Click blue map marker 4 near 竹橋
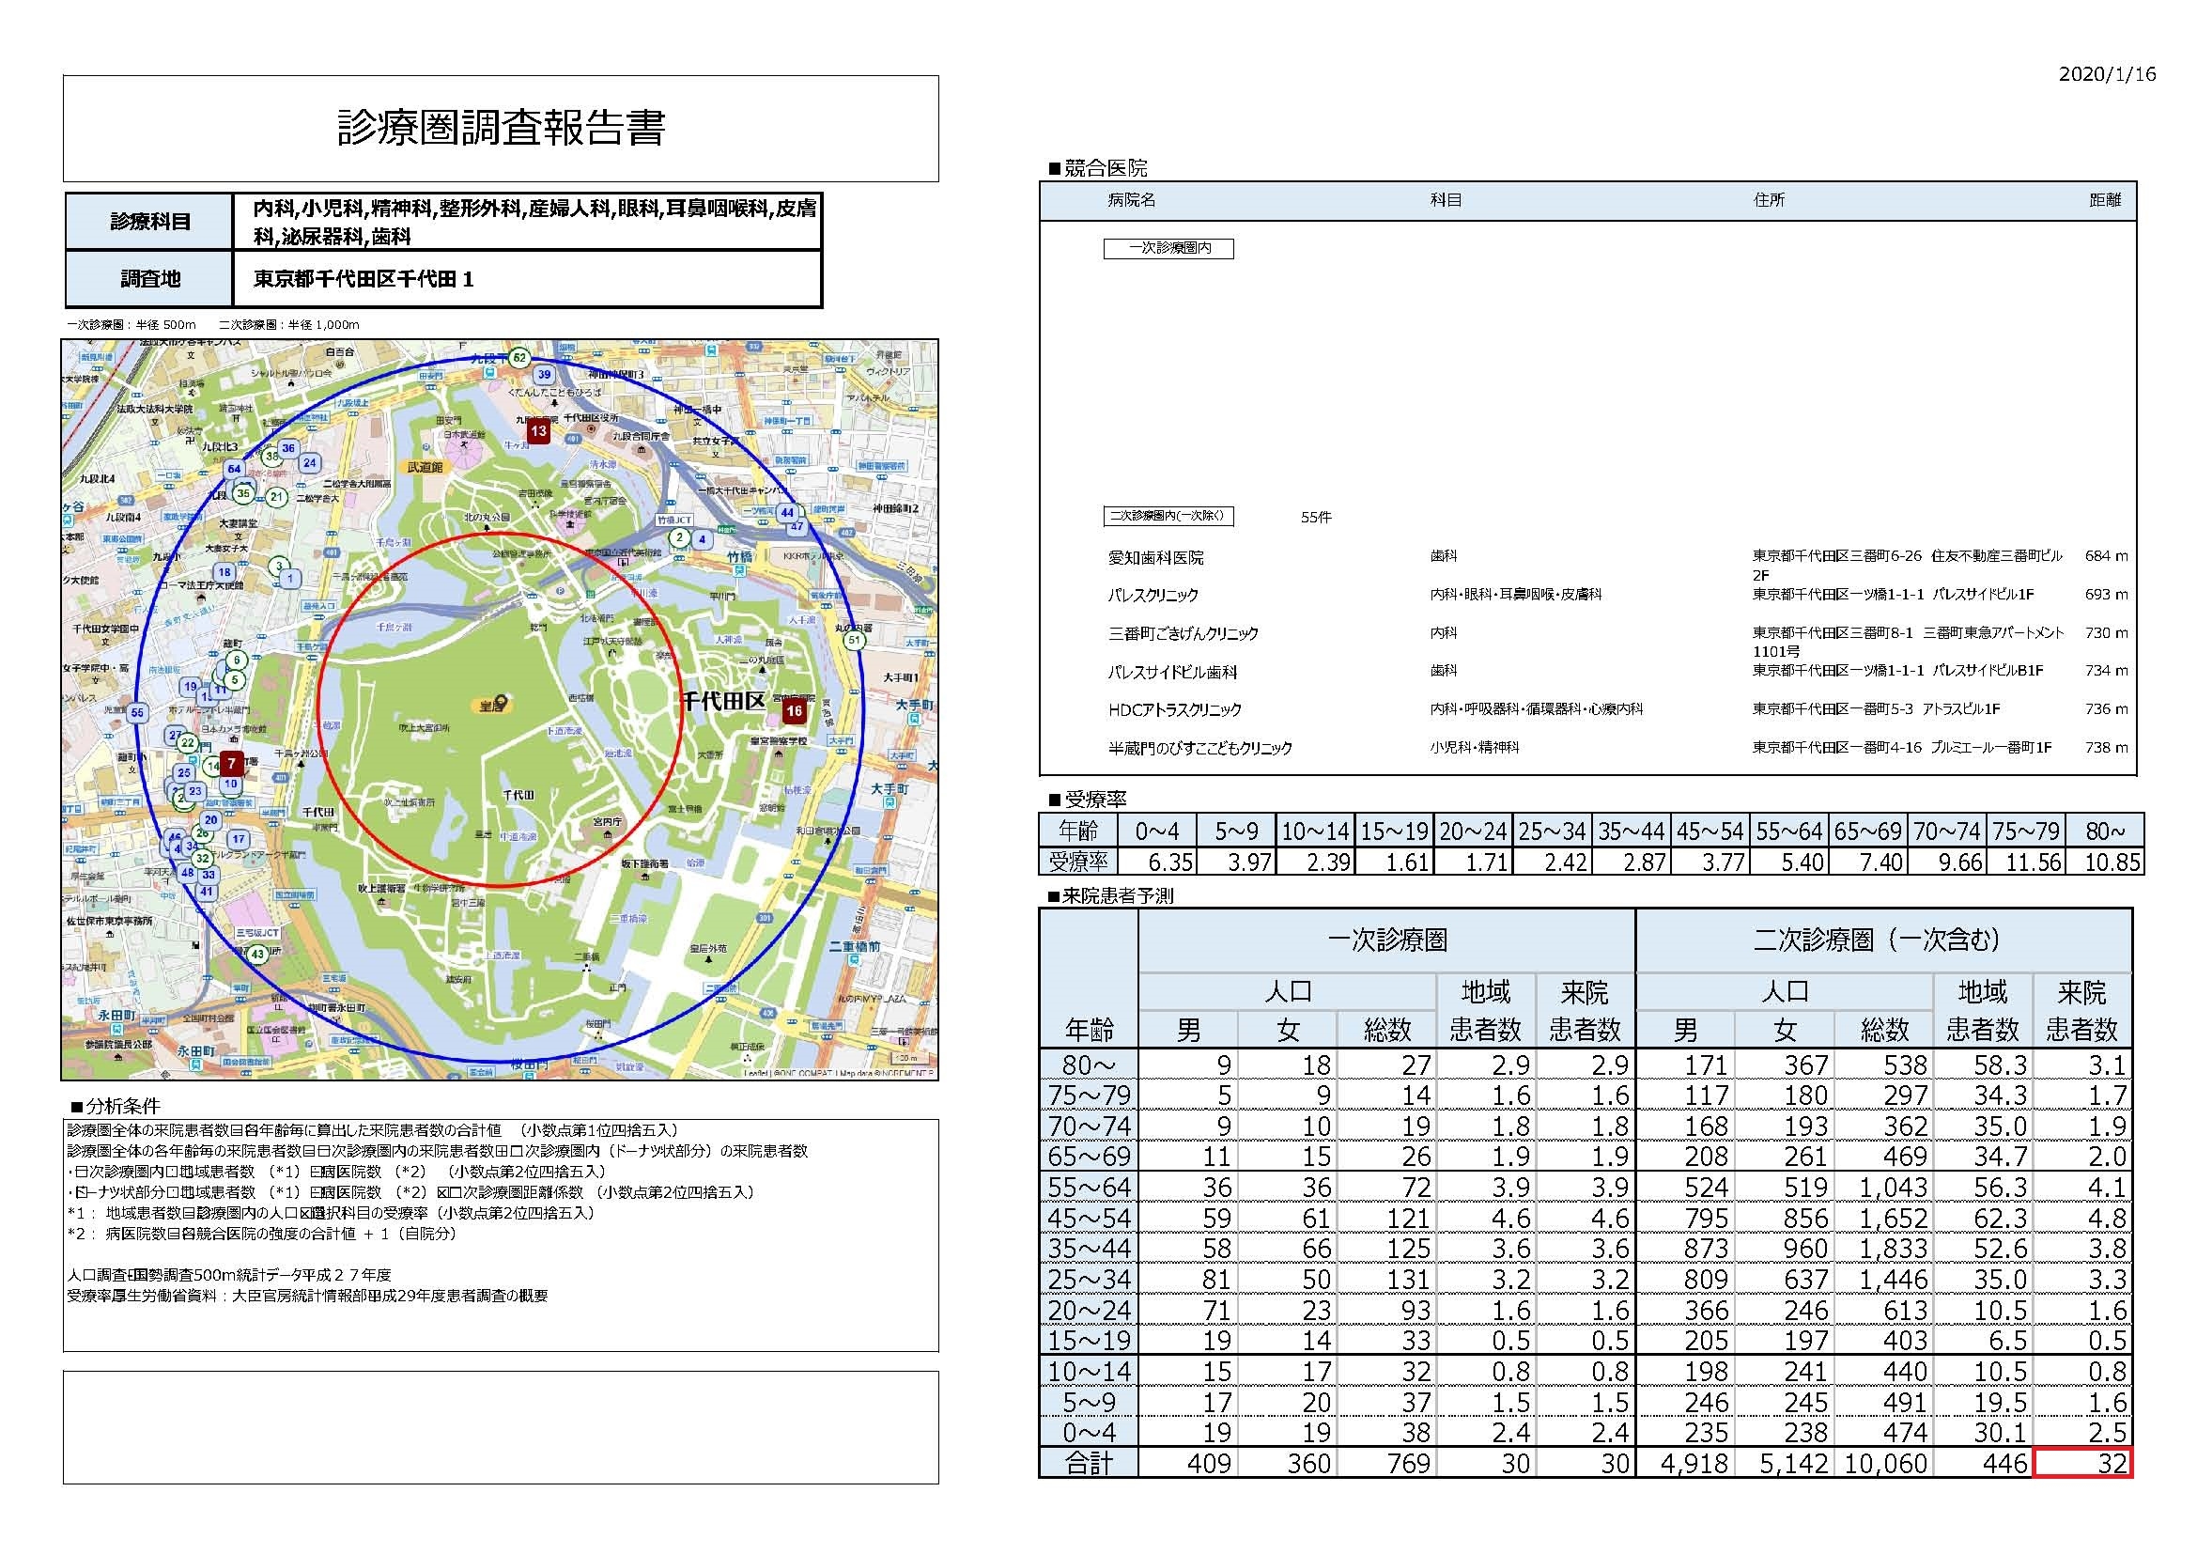This screenshot has width=2197, height=1554. (x=703, y=538)
